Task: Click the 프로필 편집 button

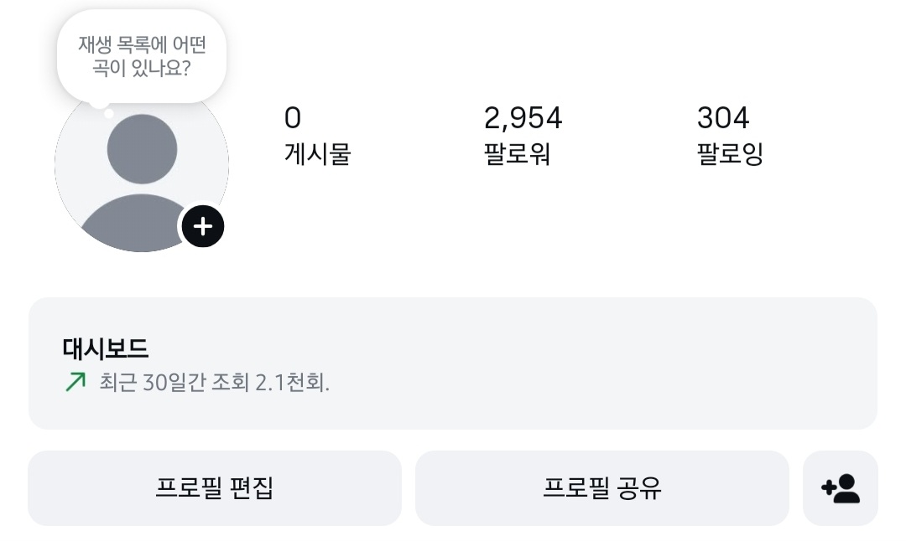Action: tap(215, 488)
